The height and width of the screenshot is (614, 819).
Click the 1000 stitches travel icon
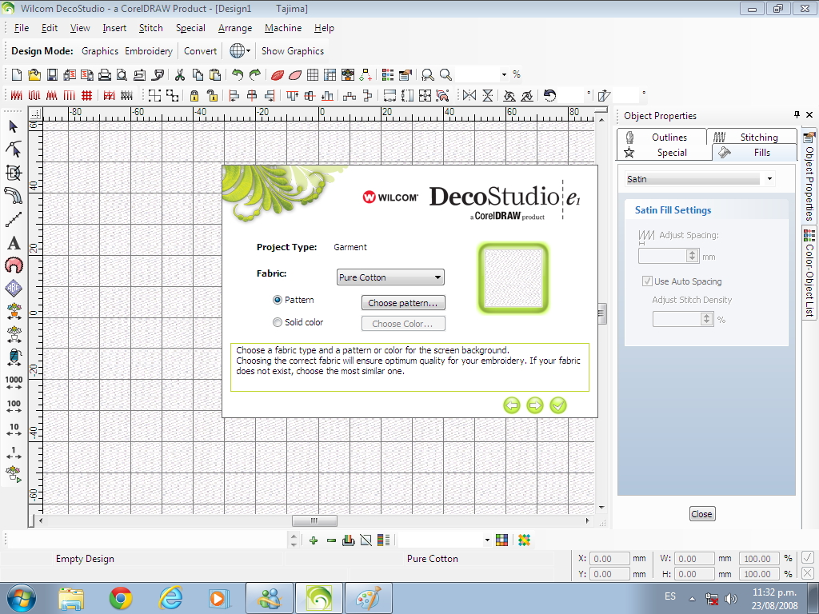[x=14, y=383]
